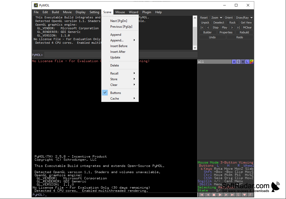This screenshot has height=199, width=286.
Task: Open the Mouse menu
Action: (120, 12)
